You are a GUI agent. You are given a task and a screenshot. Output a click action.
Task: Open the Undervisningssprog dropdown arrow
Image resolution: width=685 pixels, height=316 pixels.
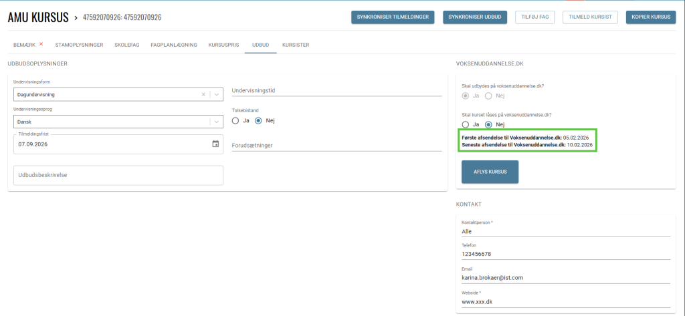(216, 122)
